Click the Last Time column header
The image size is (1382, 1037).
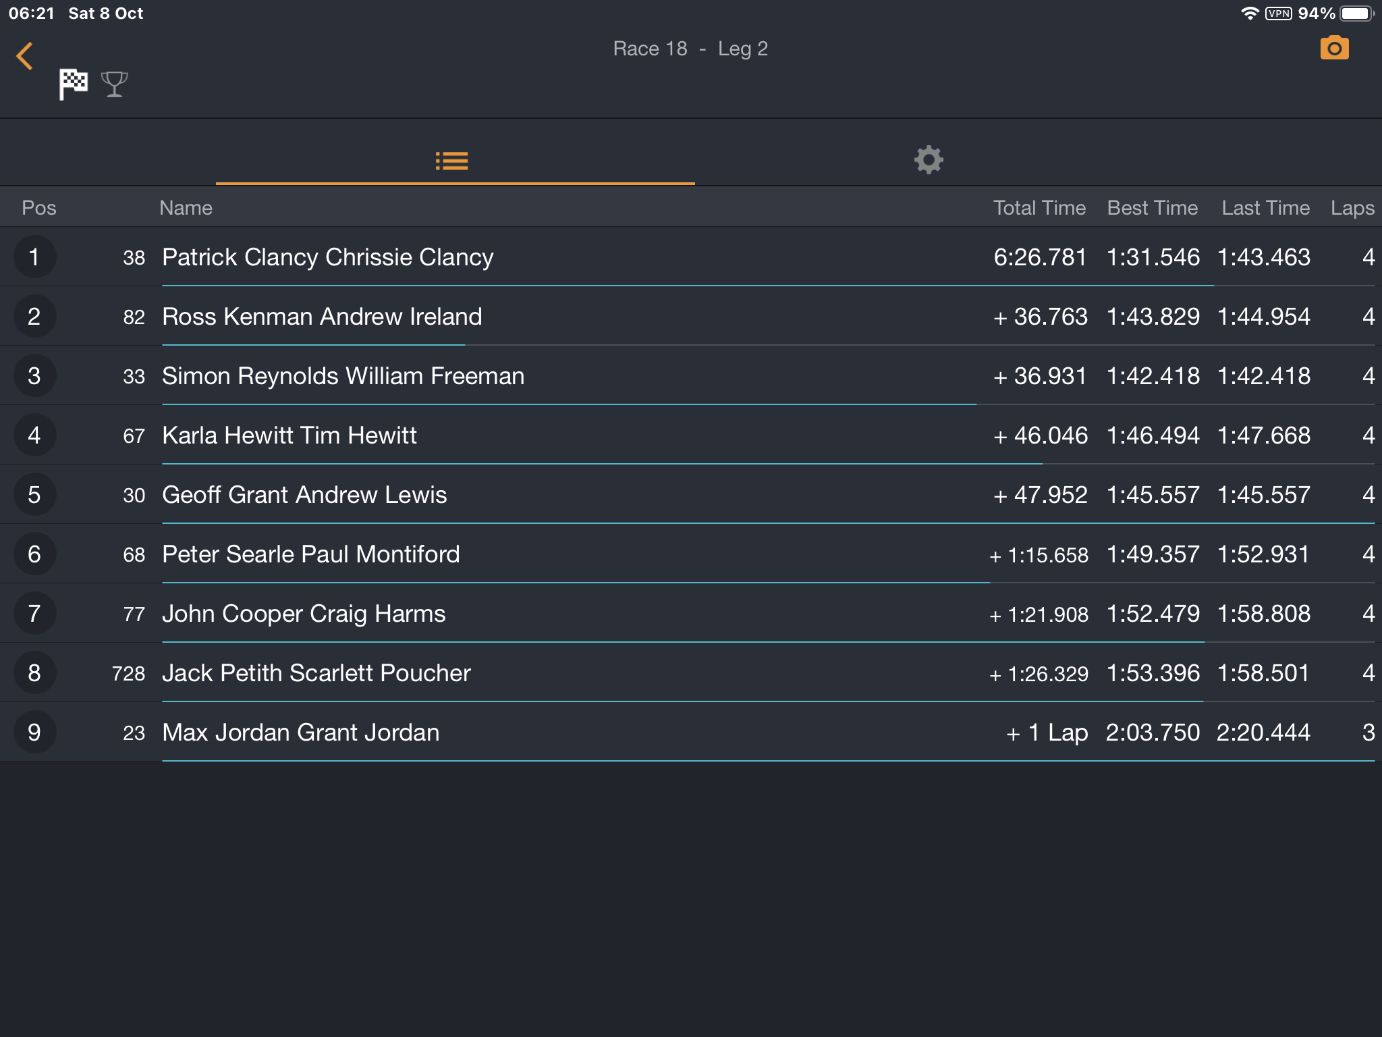coord(1265,207)
